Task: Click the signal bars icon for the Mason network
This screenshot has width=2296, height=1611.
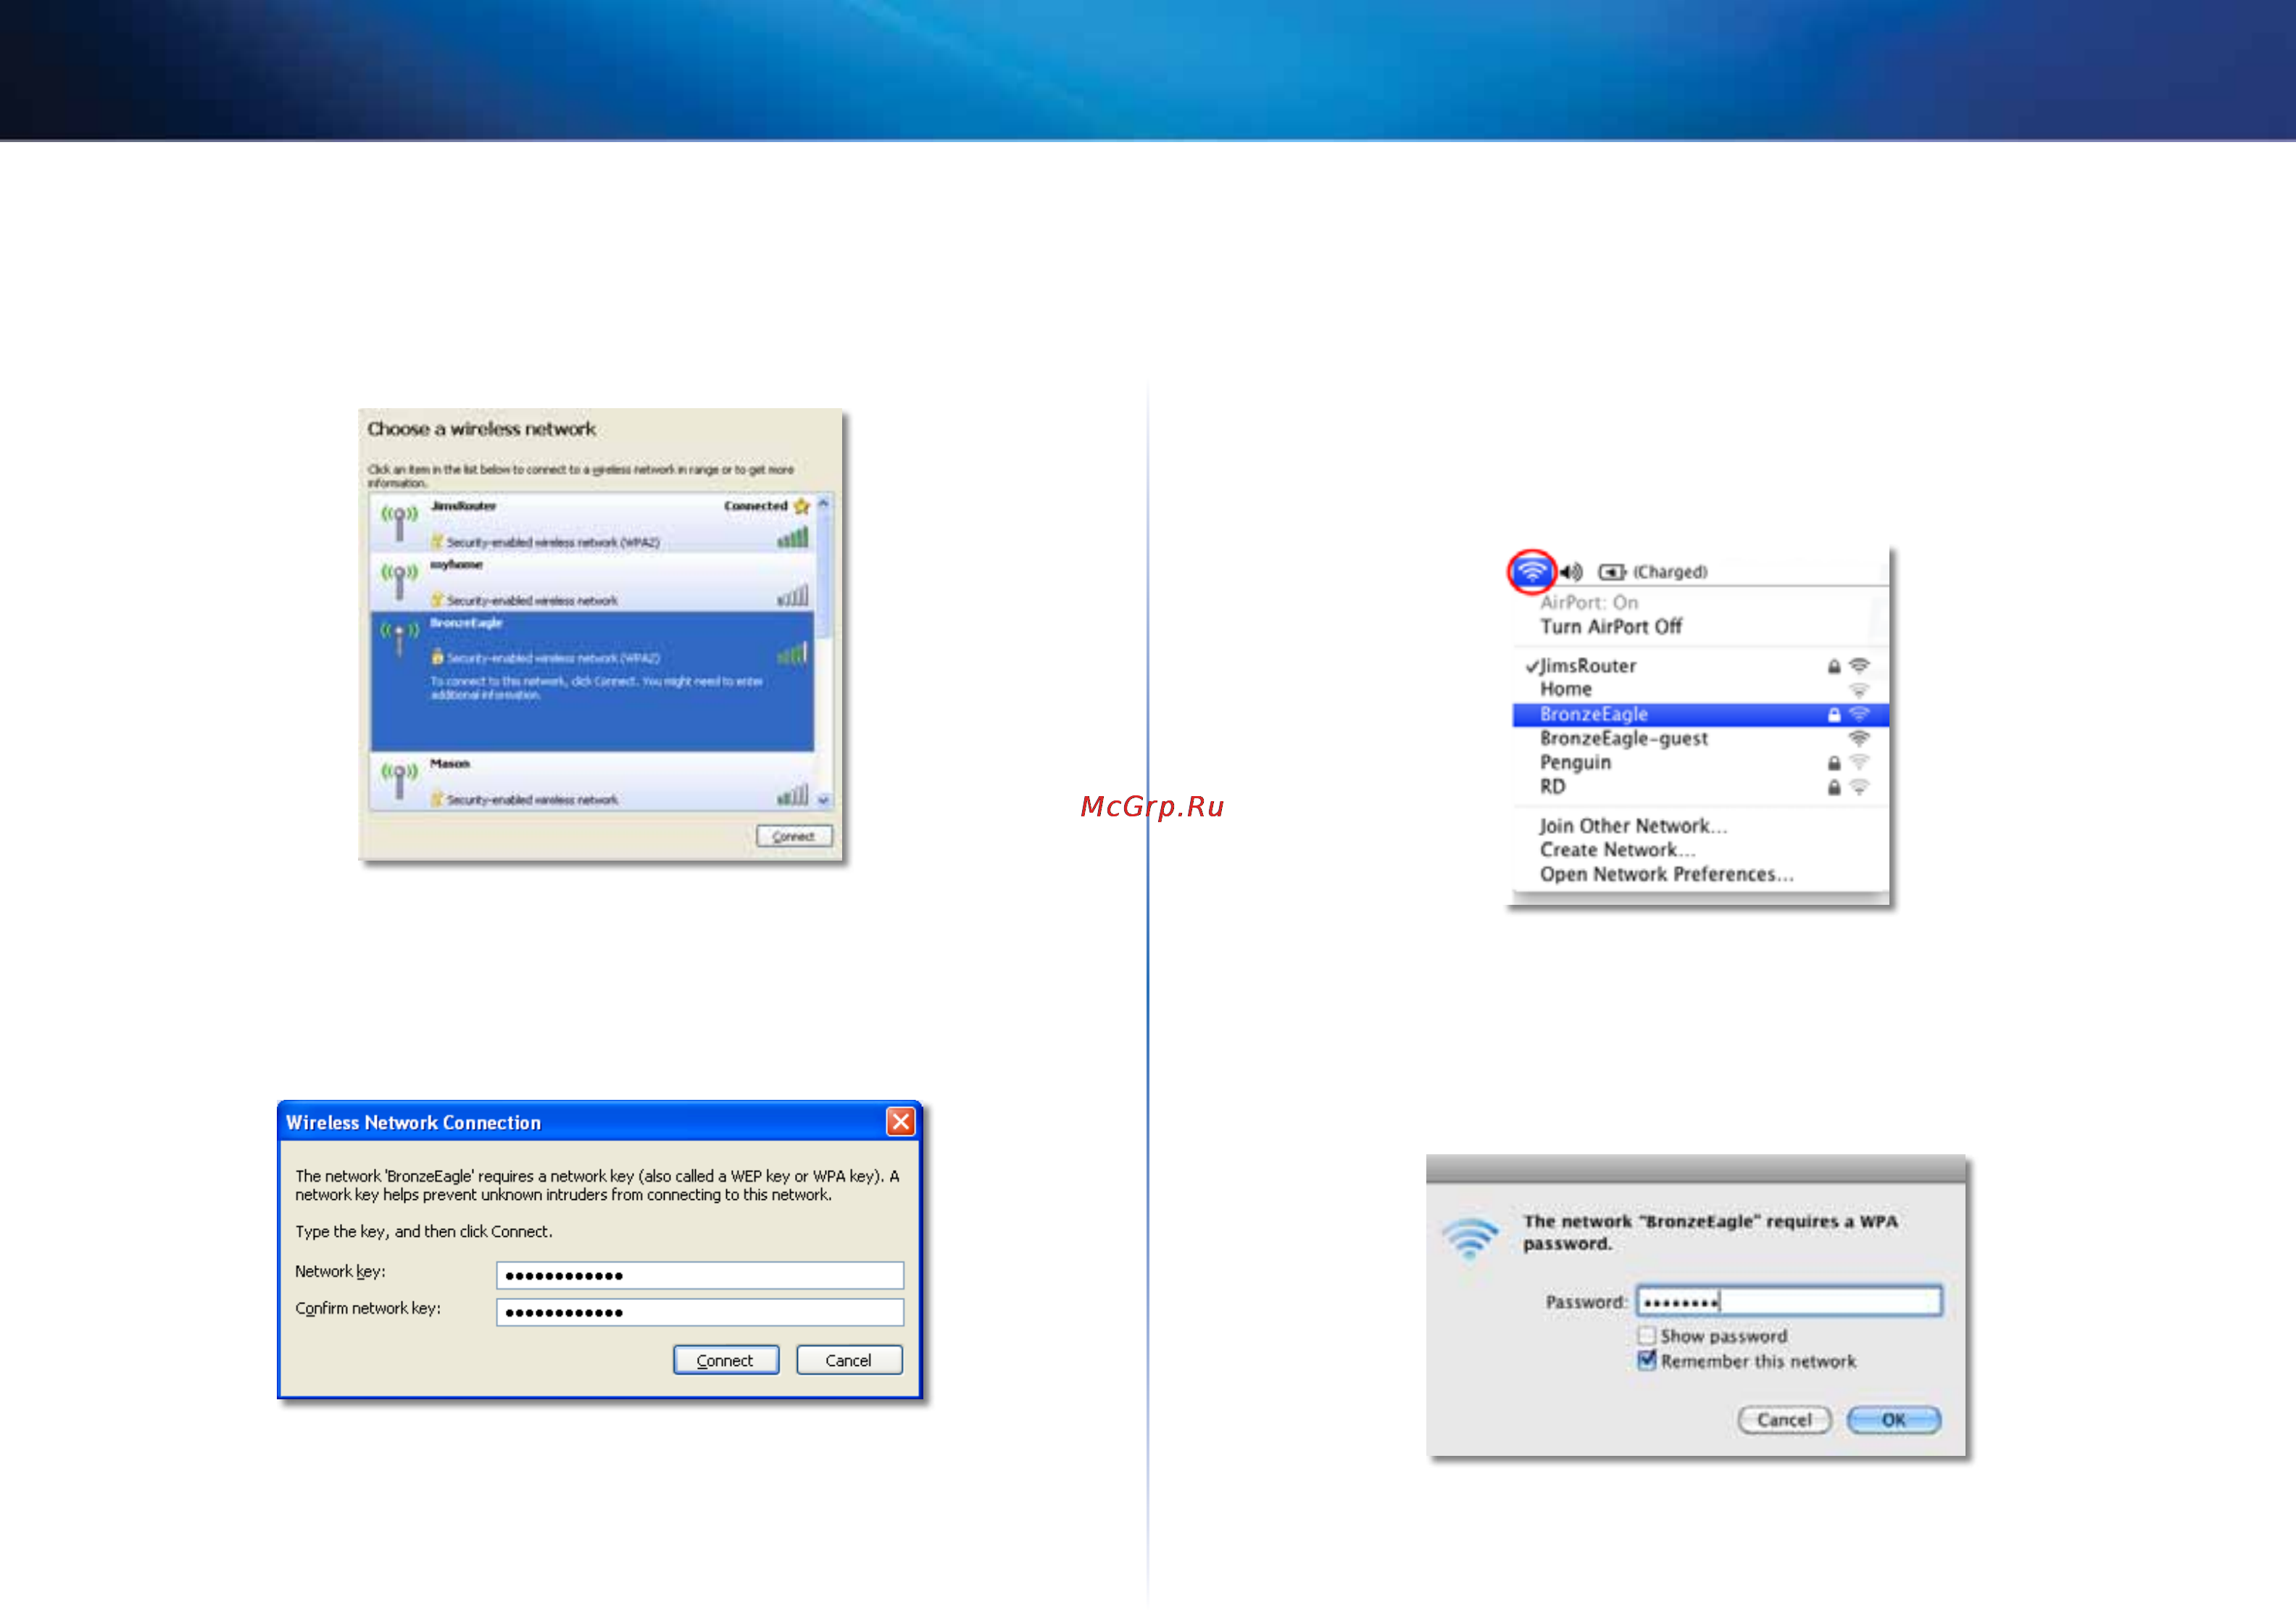Action: [792, 795]
